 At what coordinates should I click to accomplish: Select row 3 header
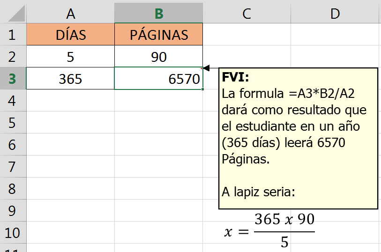point(13,79)
